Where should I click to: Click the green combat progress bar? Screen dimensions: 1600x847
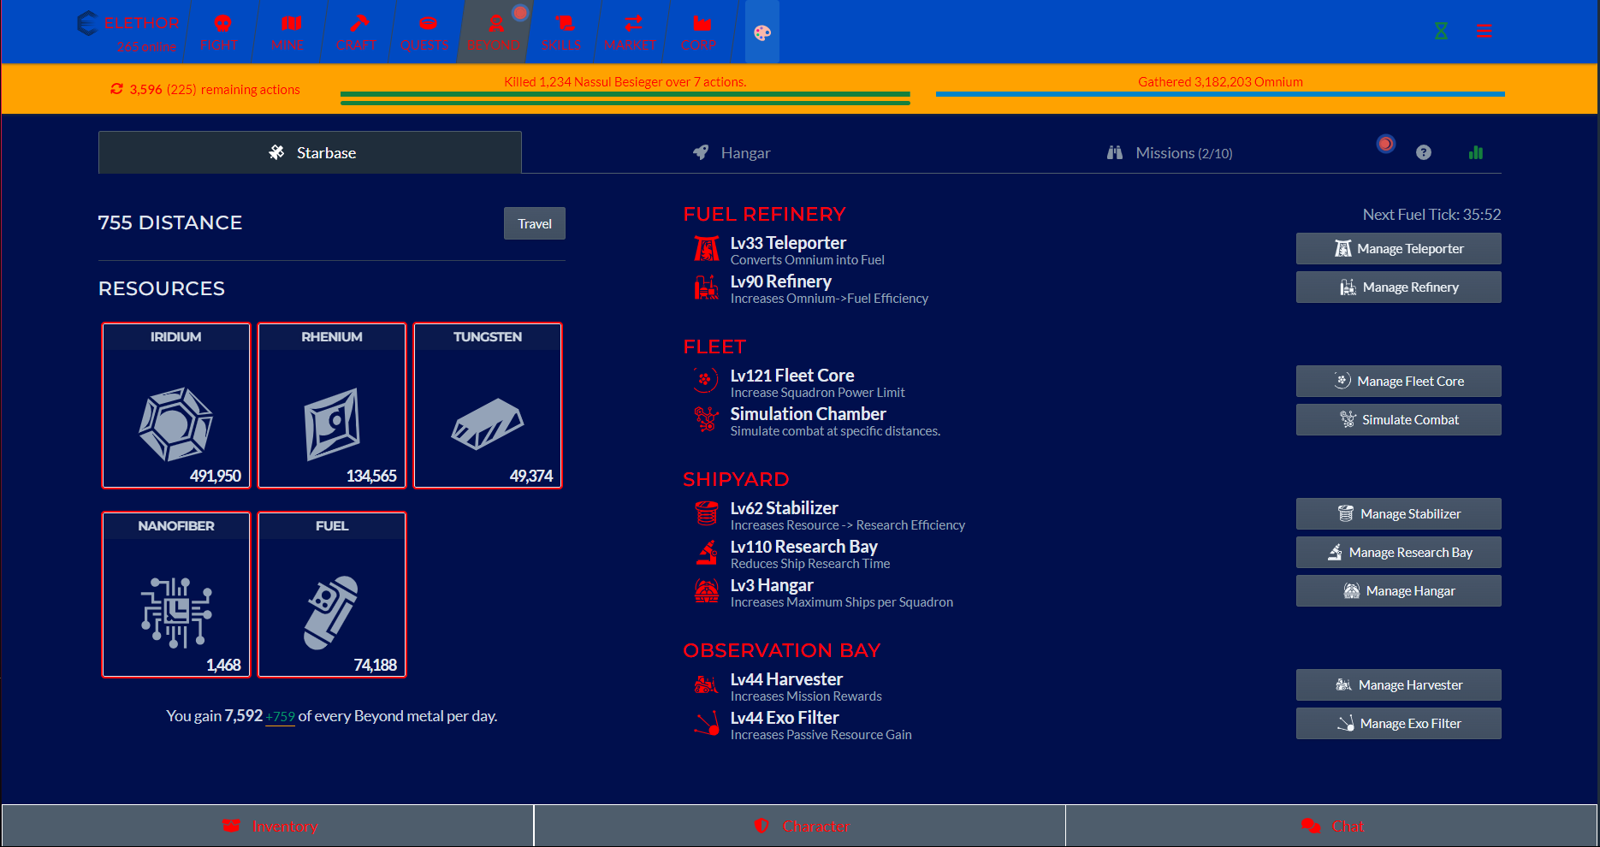coord(625,98)
